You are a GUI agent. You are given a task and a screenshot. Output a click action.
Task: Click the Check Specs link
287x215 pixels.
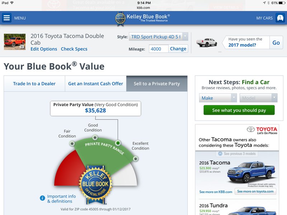tap(74, 49)
